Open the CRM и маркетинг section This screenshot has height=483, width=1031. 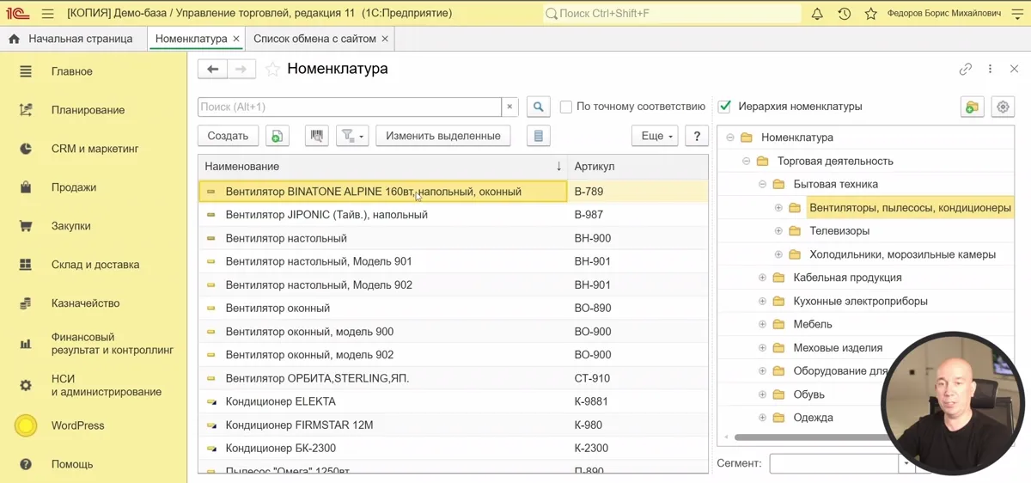94,149
